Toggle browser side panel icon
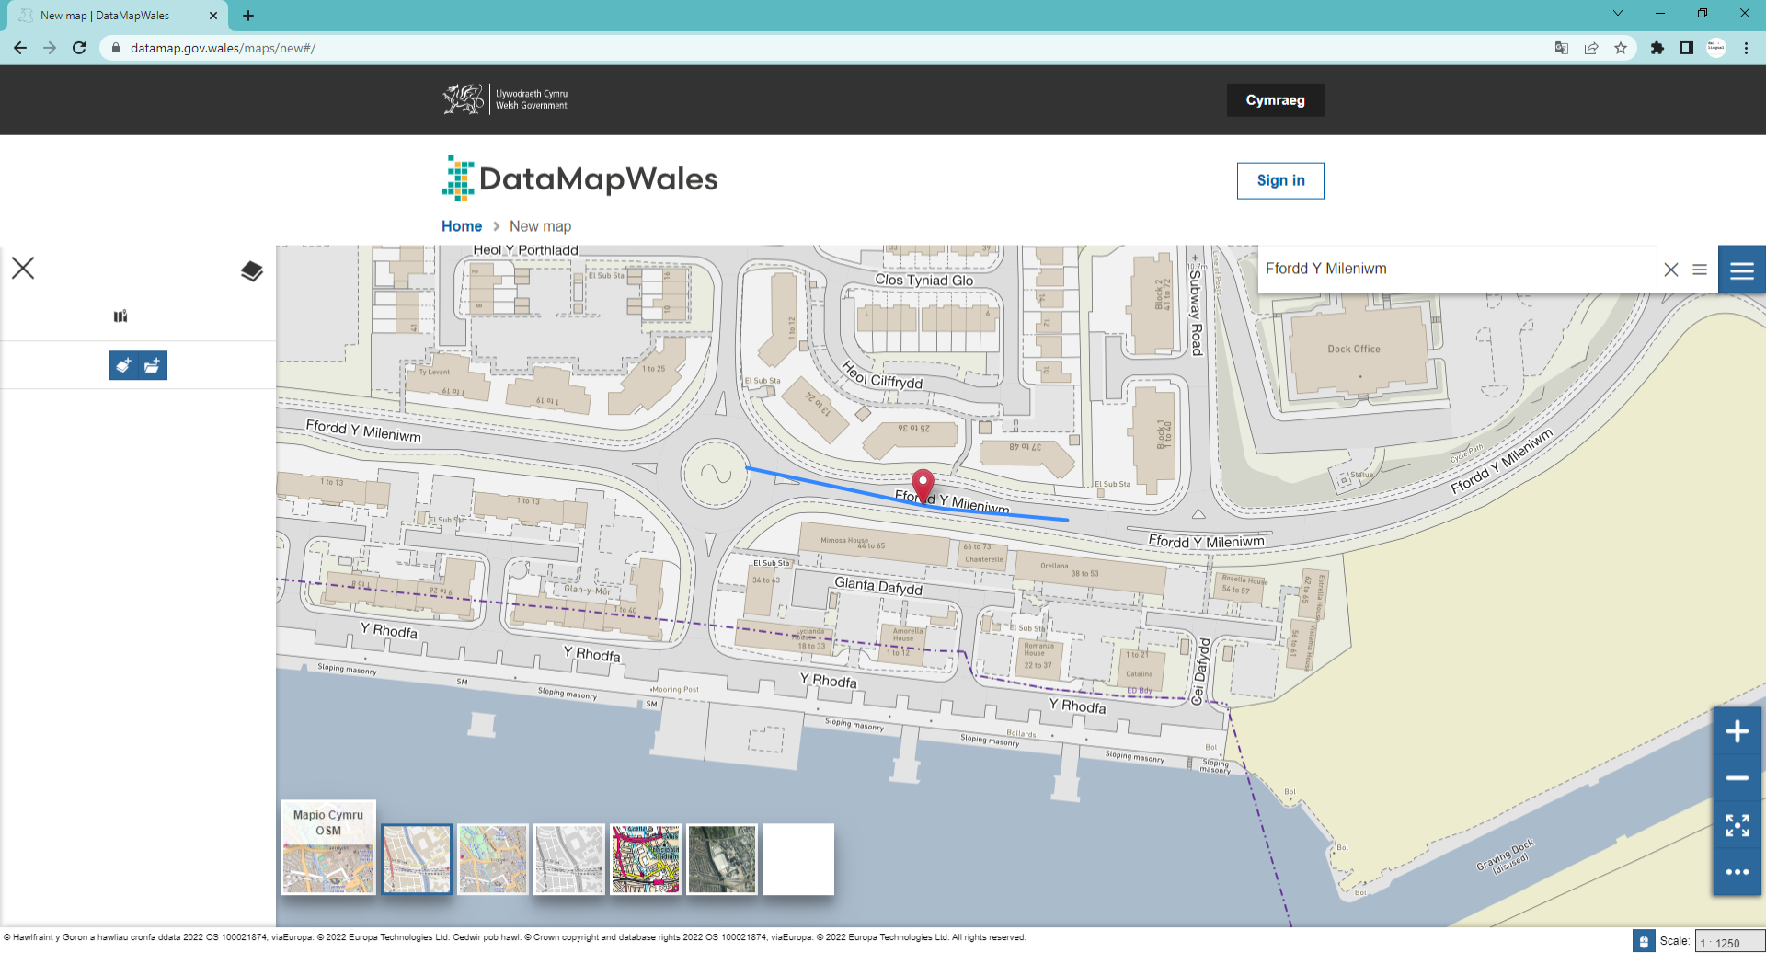 coord(1687,48)
